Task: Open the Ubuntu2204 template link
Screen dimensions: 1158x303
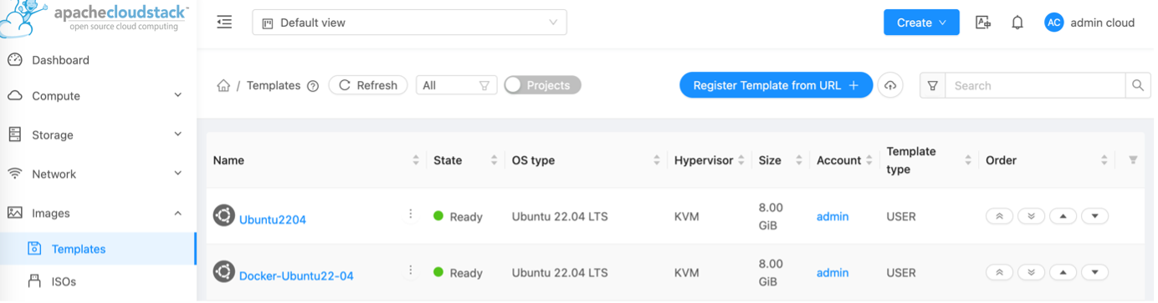Action: [273, 220]
